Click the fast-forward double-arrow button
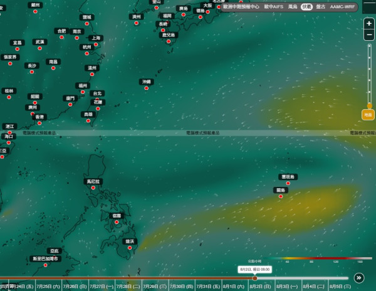This screenshot has width=376, height=291. point(359,278)
